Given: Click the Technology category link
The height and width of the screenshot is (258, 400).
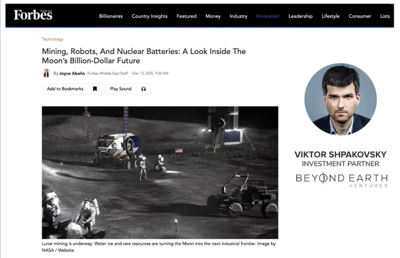Looking at the screenshot, I should (52, 39).
